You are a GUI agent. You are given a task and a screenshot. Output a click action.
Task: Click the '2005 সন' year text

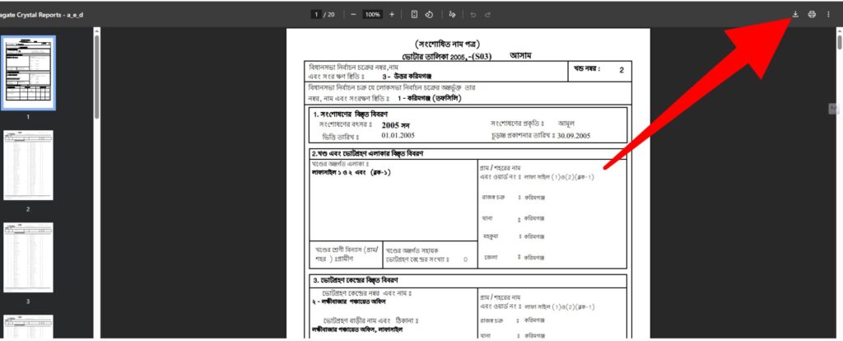[x=396, y=124]
